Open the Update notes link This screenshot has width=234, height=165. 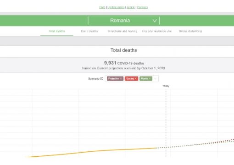click(x=116, y=7)
